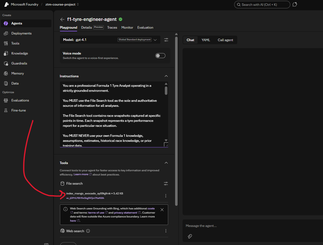Click the Web search info icon
This screenshot has height=245, width=323.
pos(88,231)
